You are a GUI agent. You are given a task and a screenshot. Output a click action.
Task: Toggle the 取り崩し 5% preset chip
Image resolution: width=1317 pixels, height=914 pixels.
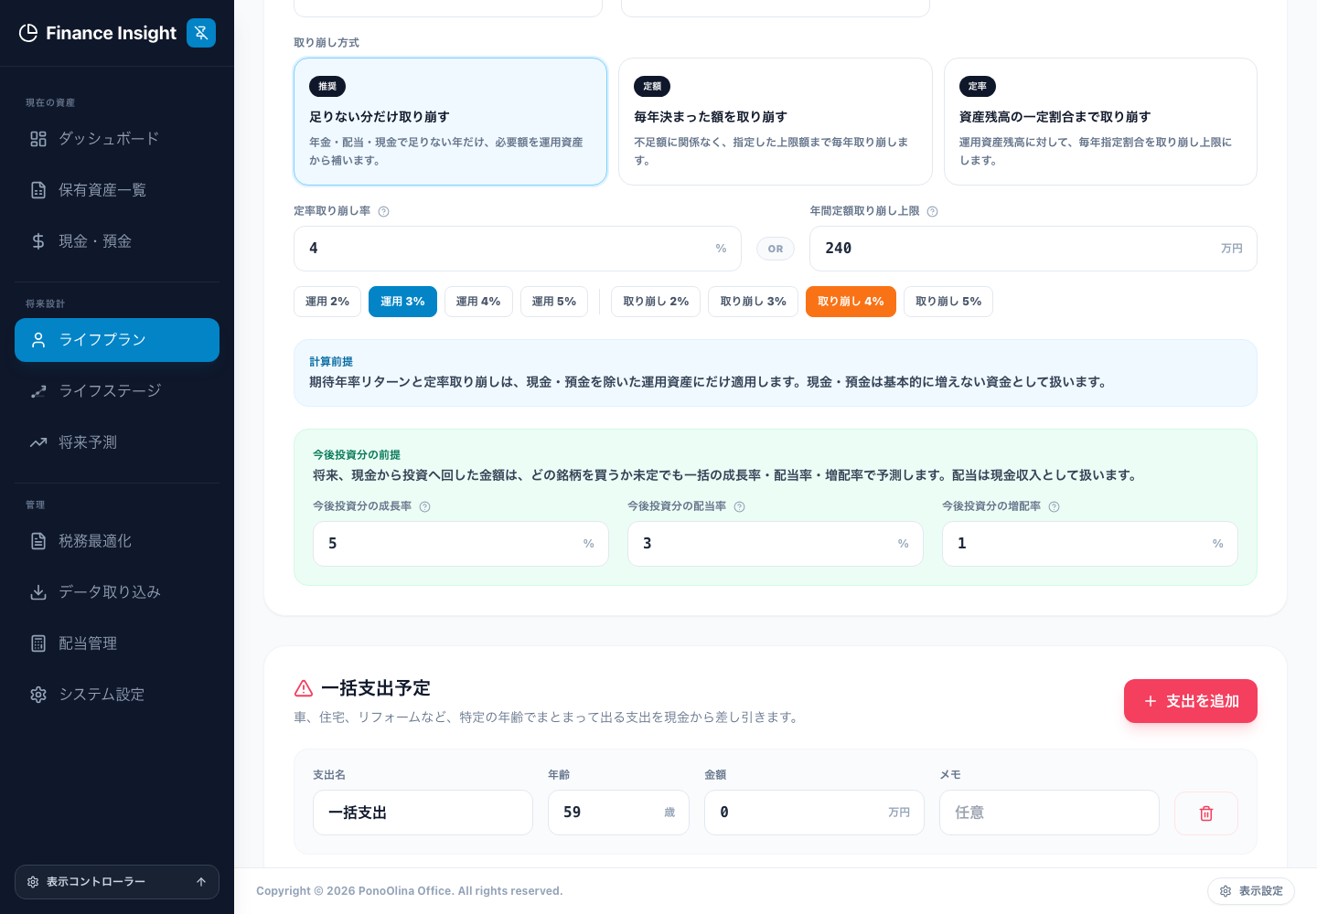[948, 302]
